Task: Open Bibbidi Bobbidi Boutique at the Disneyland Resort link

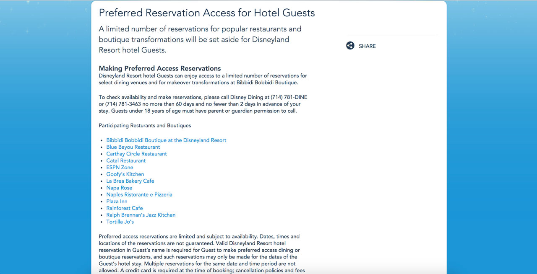Action: tap(166, 140)
